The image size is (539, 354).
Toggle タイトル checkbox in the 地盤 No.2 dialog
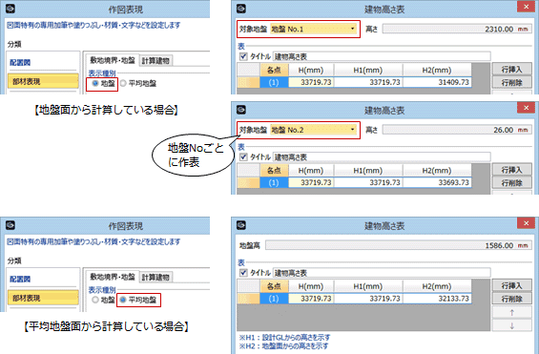[243, 156]
